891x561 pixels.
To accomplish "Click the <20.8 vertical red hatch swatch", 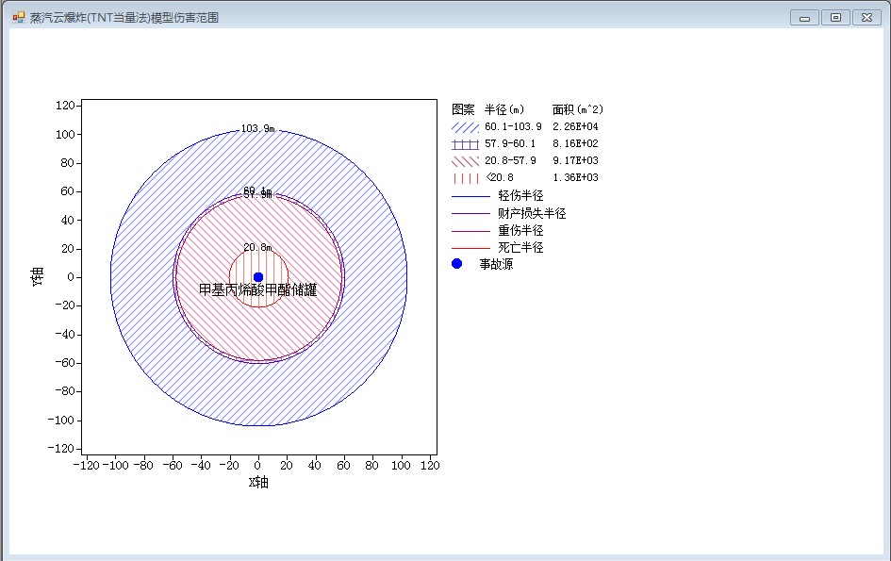I will pyautogui.click(x=466, y=178).
